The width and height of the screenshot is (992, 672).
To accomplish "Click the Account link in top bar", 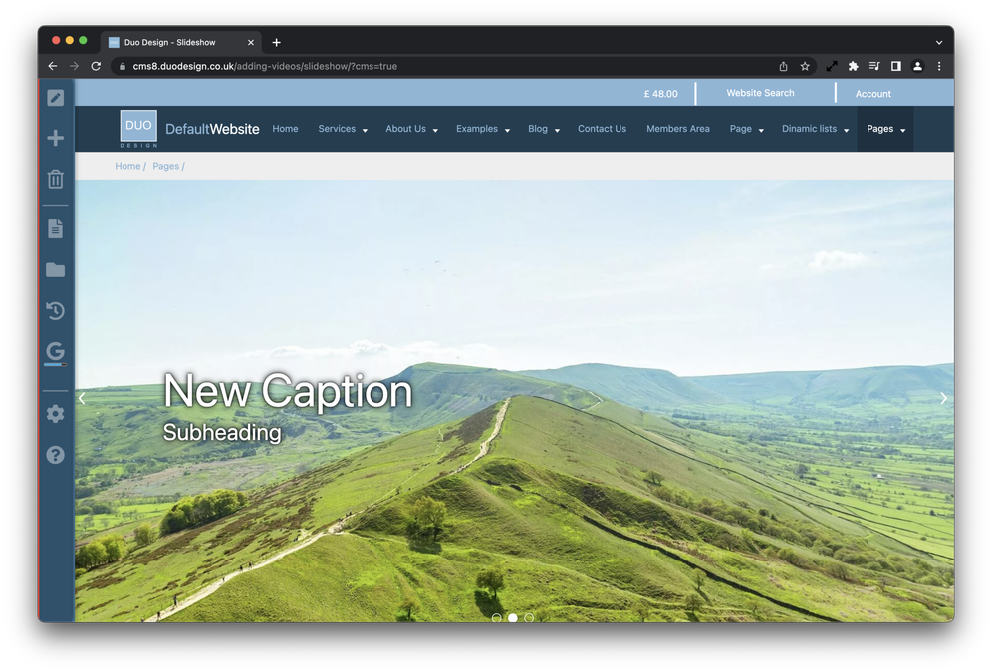I will tap(872, 94).
